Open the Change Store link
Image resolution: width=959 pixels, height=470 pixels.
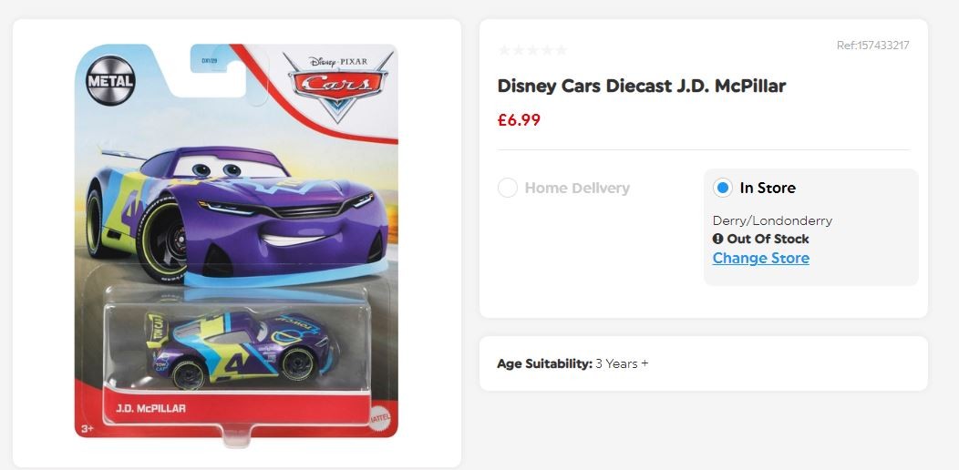point(761,258)
